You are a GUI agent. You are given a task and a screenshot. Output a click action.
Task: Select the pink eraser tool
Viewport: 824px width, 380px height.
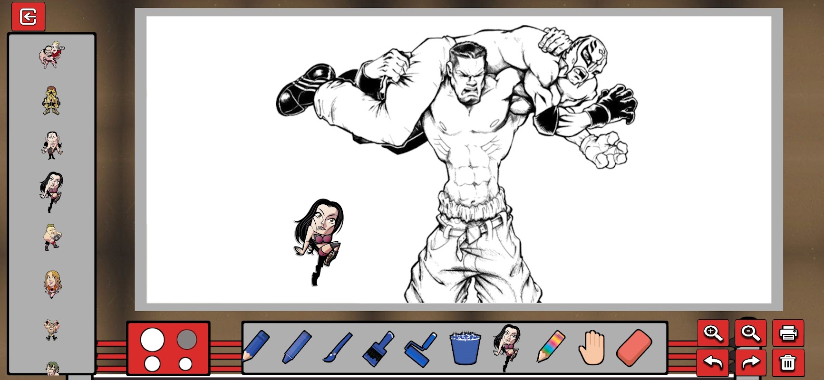634,348
